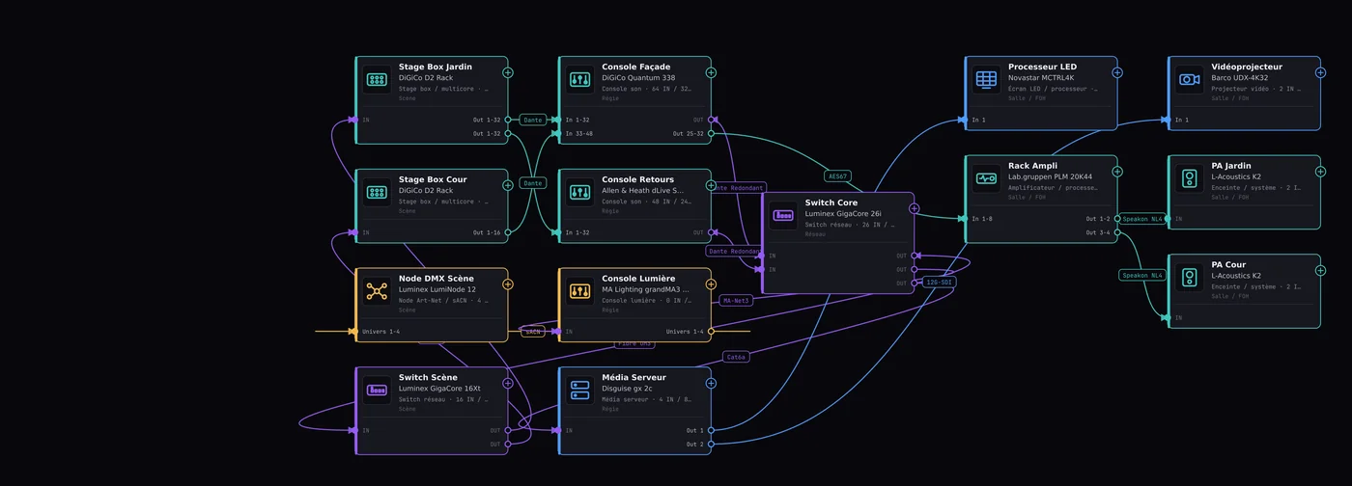Click the Vidéoprojecteur camera icon
Viewport: 1352px width, 486px height.
click(x=1190, y=79)
